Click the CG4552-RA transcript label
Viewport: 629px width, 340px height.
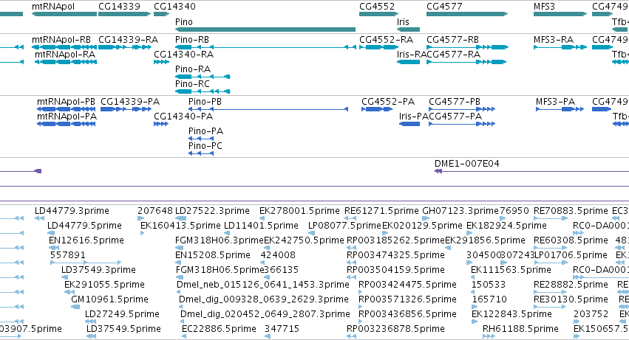pyautogui.click(x=386, y=40)
